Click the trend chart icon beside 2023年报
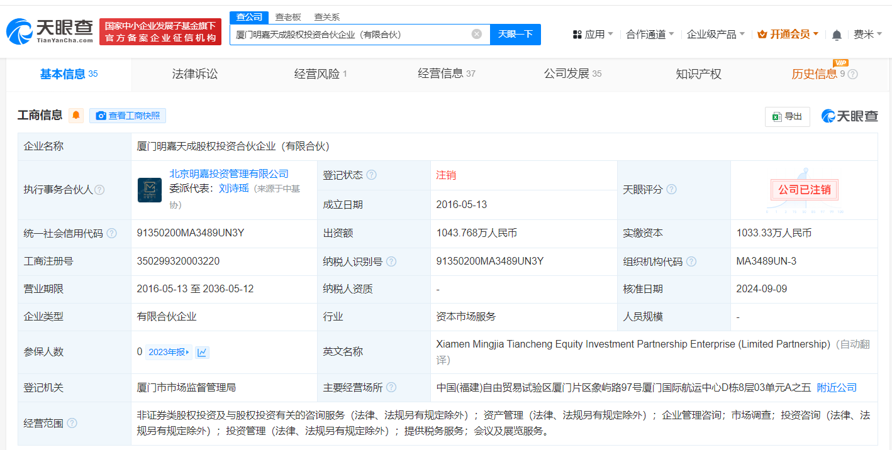This screenshot has width=892, height=450. [x=201, y=352]
